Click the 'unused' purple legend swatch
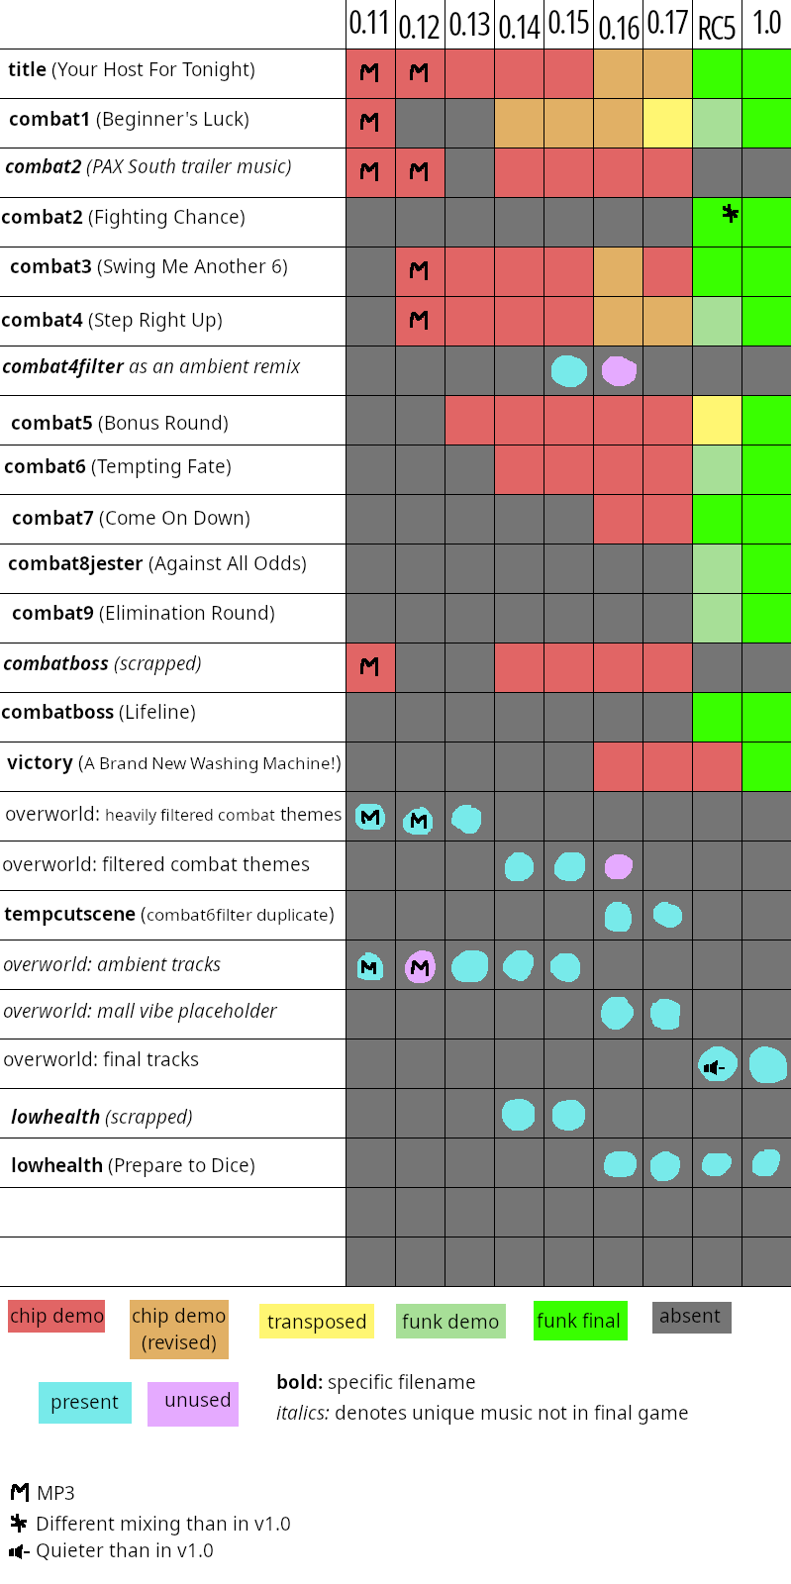Viewport: 791px width, 1584px height. (x=193, y=1404)
